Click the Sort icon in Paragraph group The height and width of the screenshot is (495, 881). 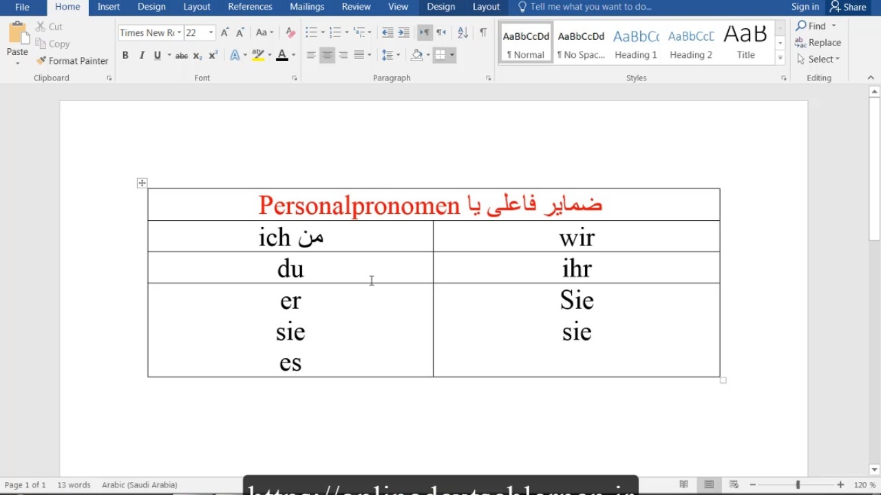463,32
